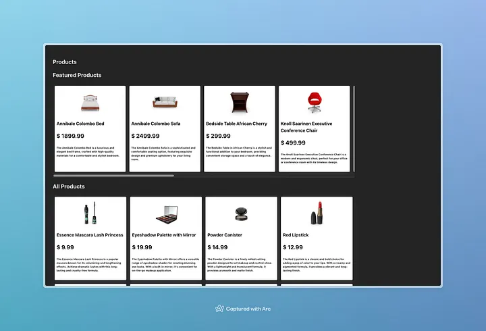Click the Annibale Colombo Sofa image
Screen dimensions: 486x331
click(165, 102)
